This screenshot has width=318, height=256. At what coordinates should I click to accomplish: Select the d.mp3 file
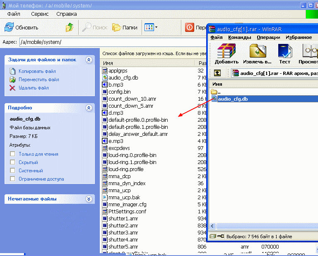116,113
